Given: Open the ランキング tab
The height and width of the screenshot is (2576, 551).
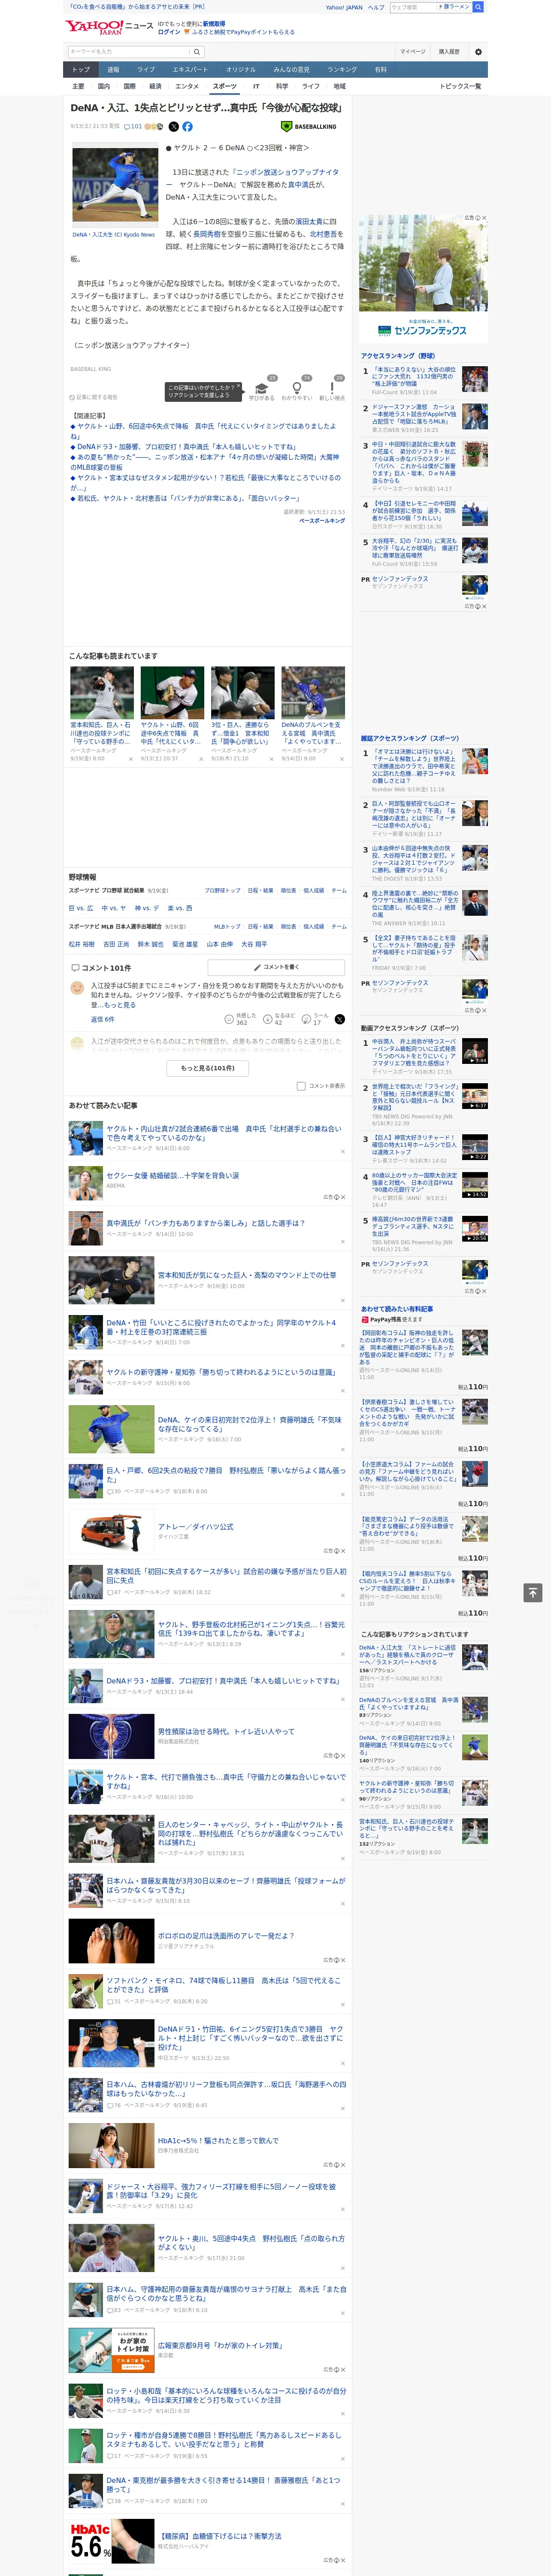Looking at the screenshot, I should (342, 70).
